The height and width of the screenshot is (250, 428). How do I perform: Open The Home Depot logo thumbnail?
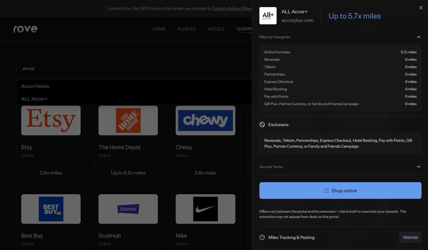pos(128,120)
